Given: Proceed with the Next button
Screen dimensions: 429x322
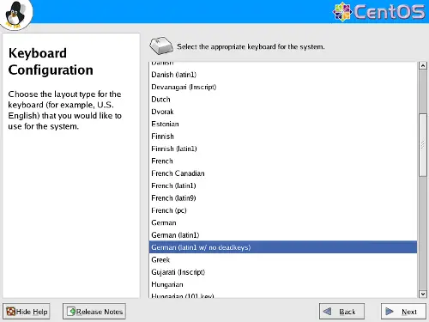Looking at the screenshot, I should tap(403, 311).
